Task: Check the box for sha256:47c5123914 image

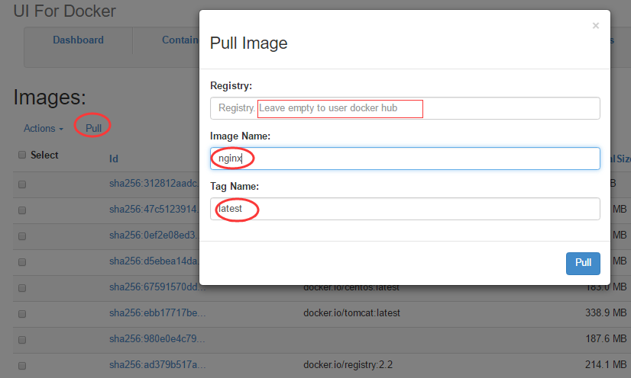Action: tap(22, 210)
